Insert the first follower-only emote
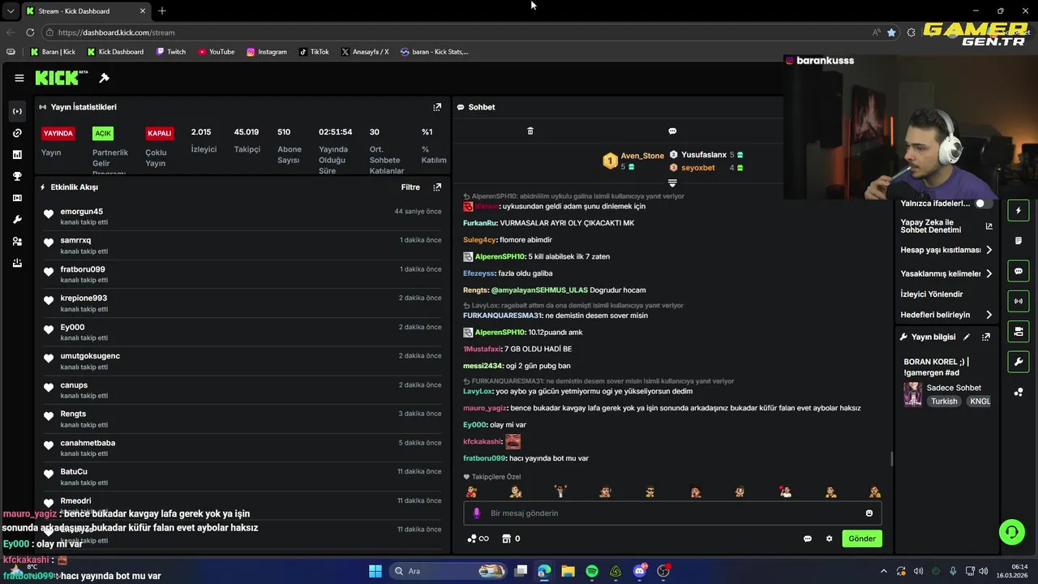The width and height of the screenshot is (1038, 584). [471, 492]
